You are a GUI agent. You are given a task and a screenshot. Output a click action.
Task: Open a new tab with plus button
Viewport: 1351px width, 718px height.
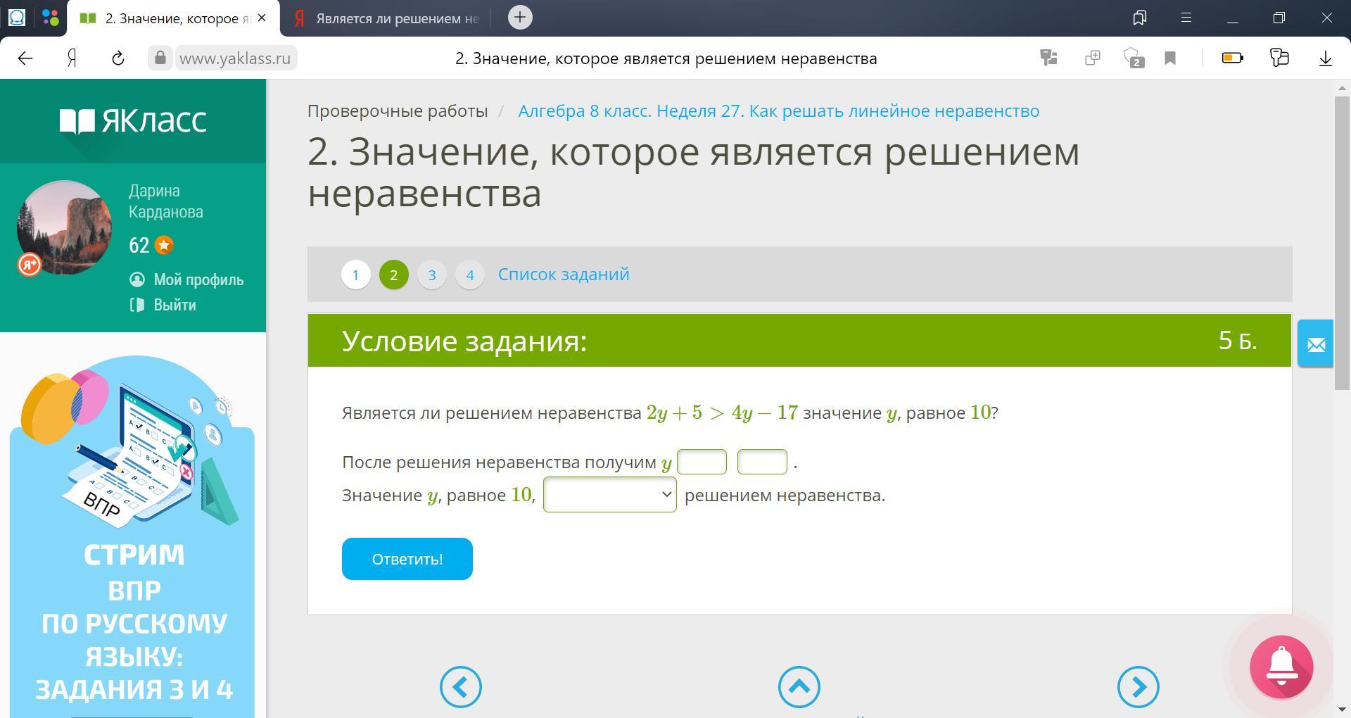pyautogui.click(x=520, y=18)
